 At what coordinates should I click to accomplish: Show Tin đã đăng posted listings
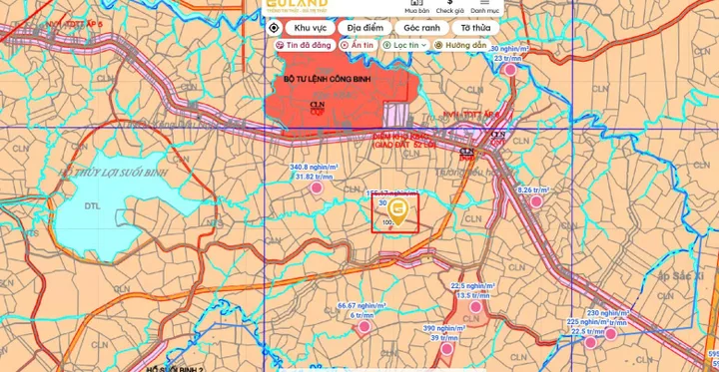(305, 45)
